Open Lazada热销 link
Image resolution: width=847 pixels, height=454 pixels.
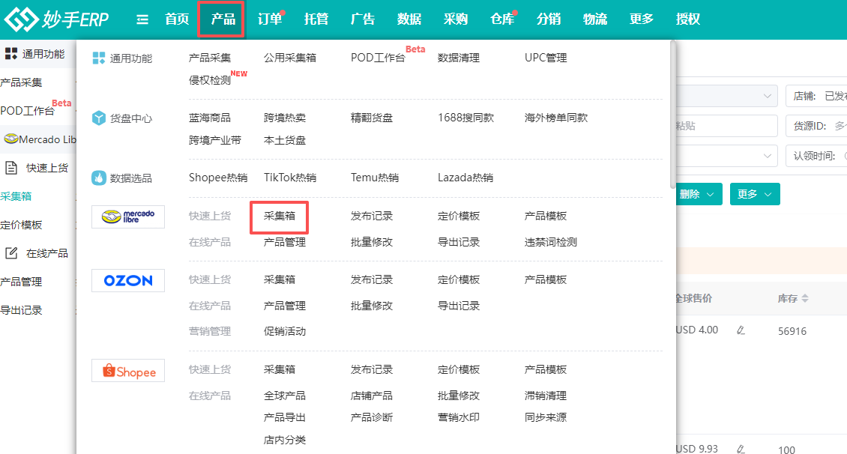click(x=465, y=178)
